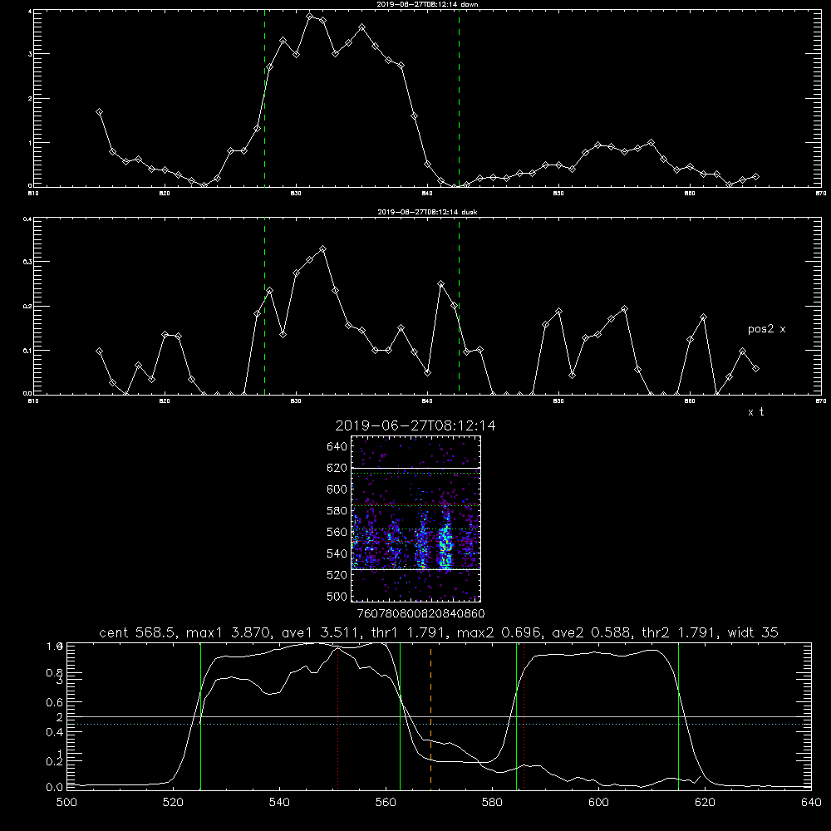This screenshot has height=831, width=831.
Task: Select the red dotted line near 551 in the bottom plot
Action: (x=337, y=715)
